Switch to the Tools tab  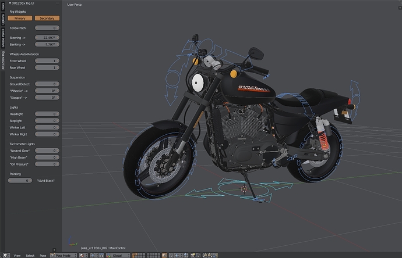tap(3, 6)
